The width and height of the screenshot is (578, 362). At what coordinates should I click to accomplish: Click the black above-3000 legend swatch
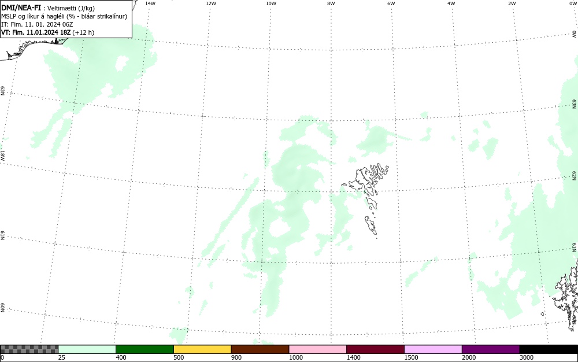pyautogui.click(x=549, y=349)
